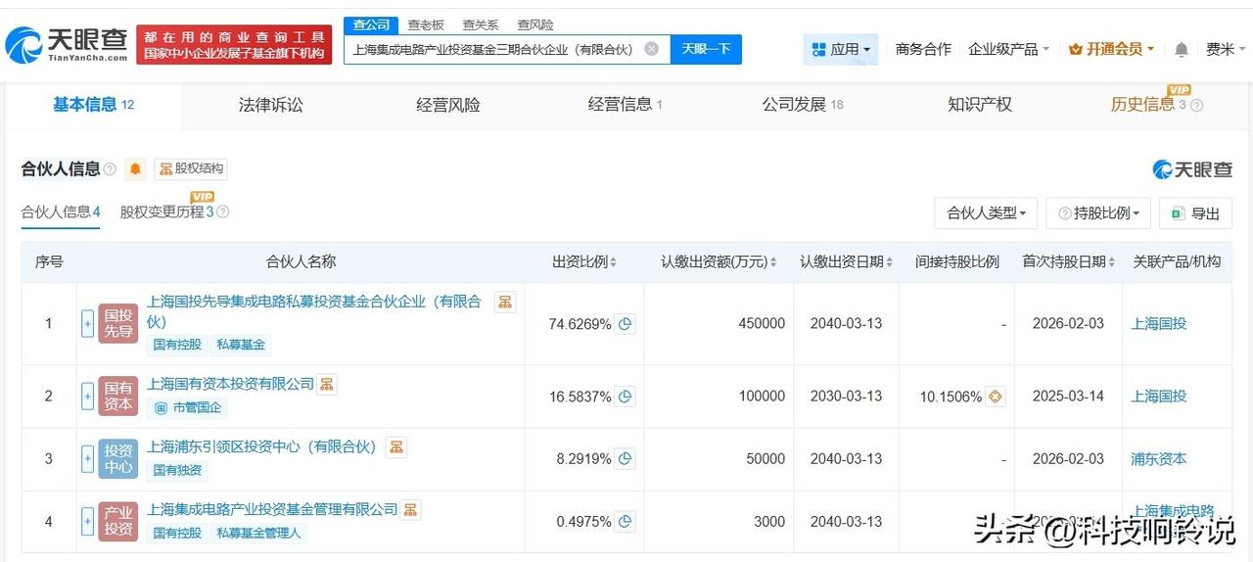Select 查老板 search mode tab
Viewport: 1253px width, 562px height.
click(426, 25)
